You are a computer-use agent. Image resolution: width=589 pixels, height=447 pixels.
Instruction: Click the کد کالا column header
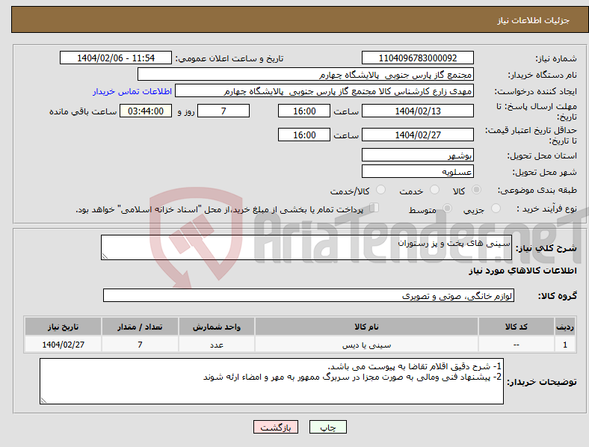pyautogui.click(x=516, y=327)
